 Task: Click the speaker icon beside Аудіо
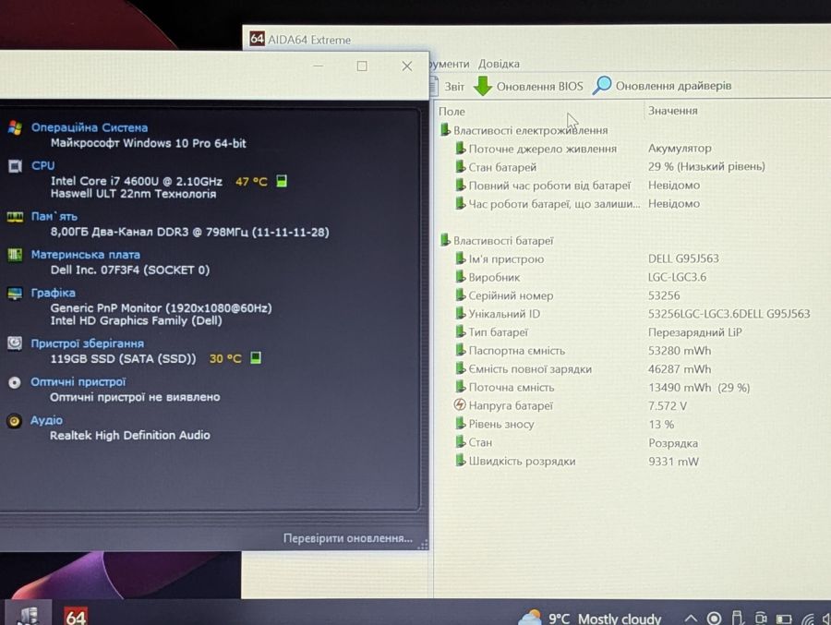click(14, 421)
